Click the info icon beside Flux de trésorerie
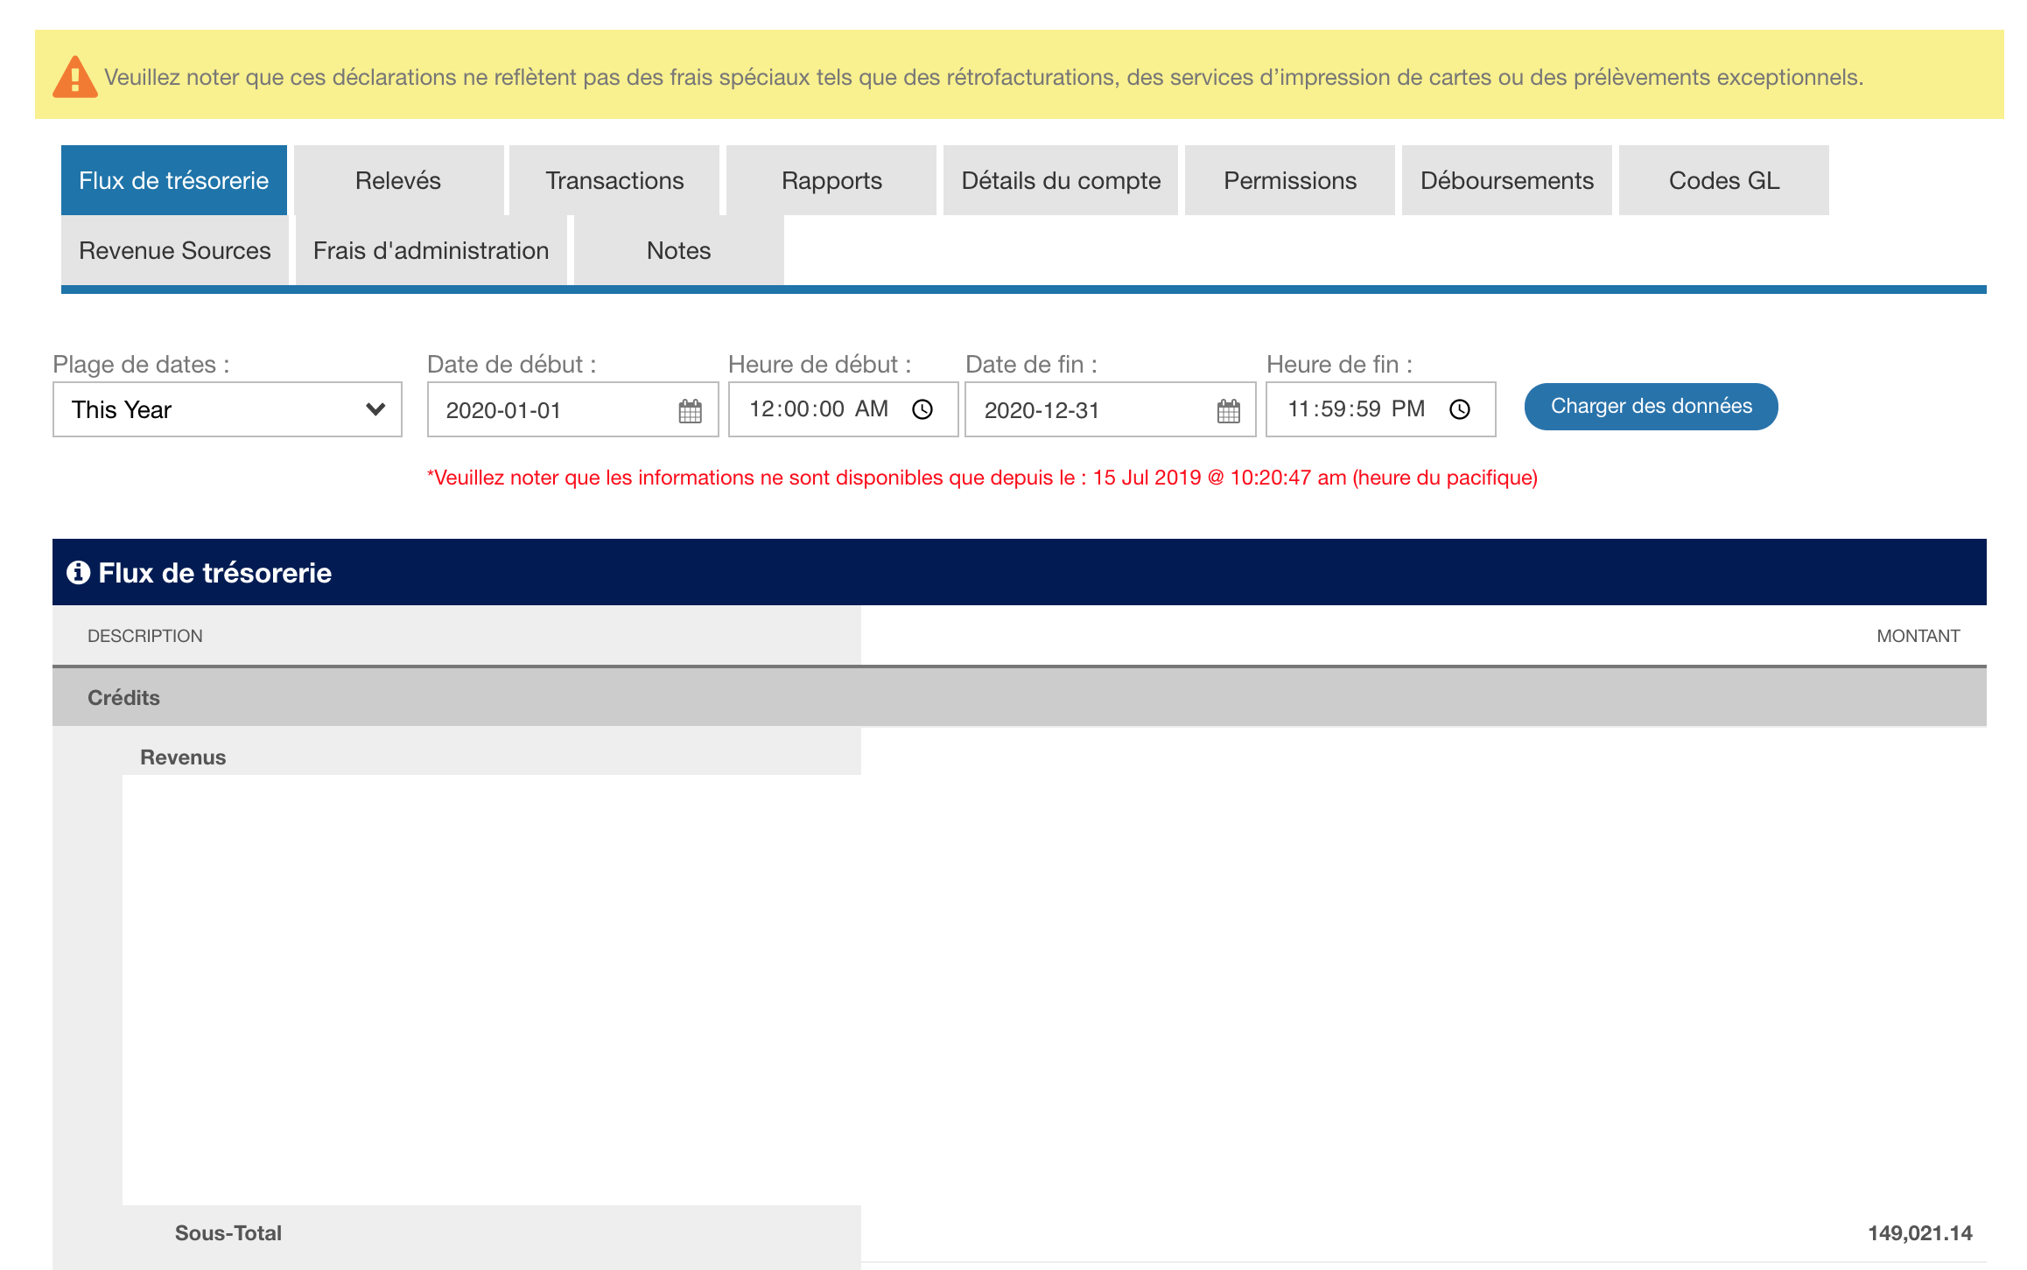2027x1270 pixels. 79,572
